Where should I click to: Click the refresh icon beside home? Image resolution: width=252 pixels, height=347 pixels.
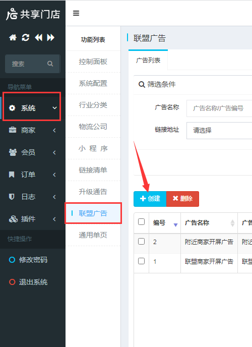tap(25, 37)
